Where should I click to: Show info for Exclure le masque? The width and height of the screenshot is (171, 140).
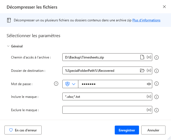click(x=156, y=110)
